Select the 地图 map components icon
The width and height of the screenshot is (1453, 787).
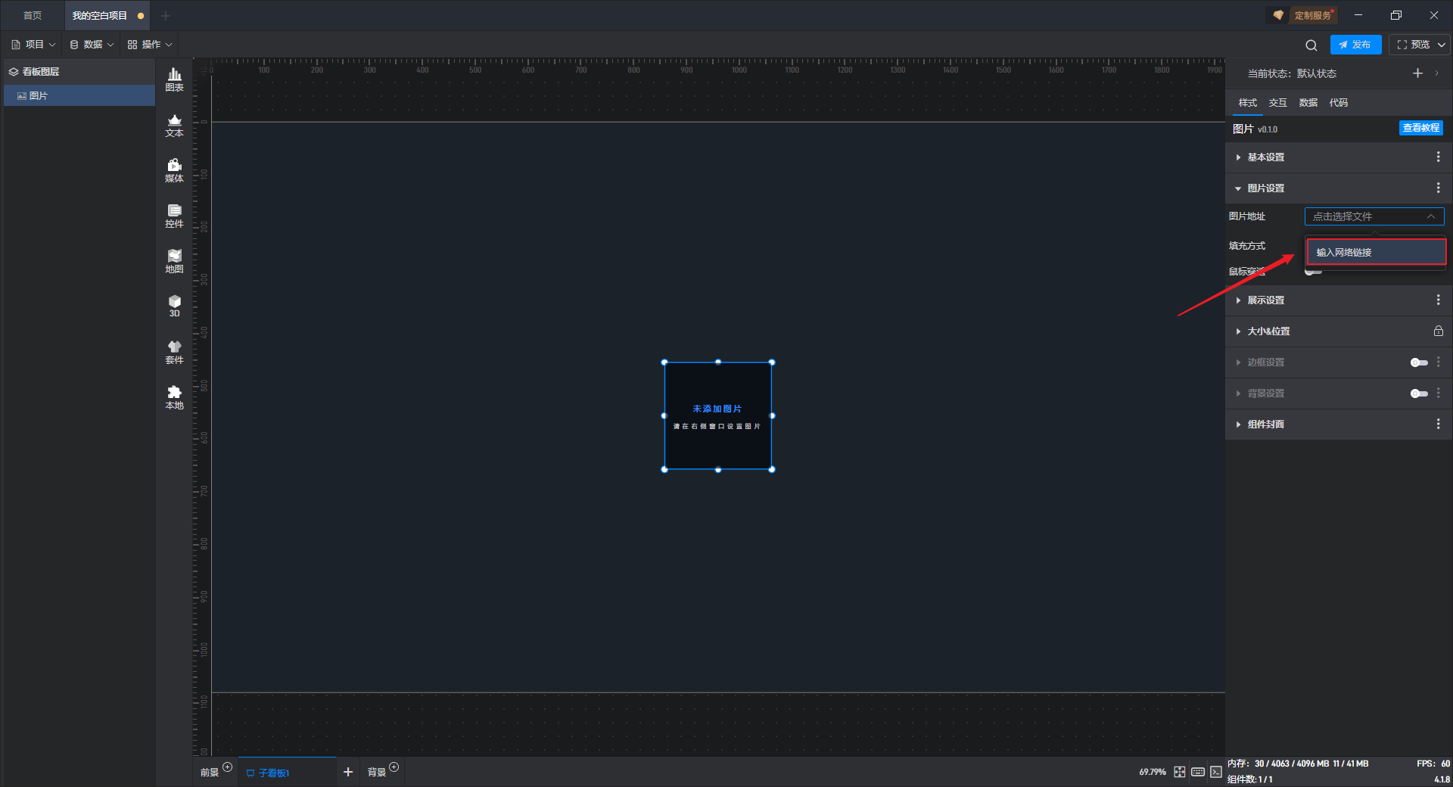[174, 261]
